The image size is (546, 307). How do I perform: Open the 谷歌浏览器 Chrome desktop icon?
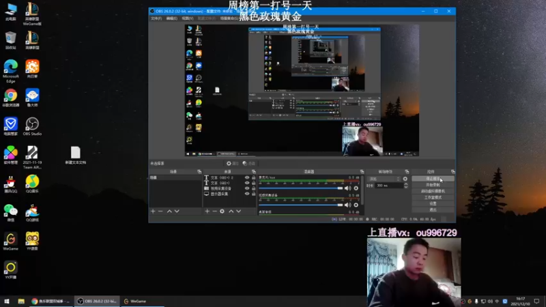point(10,98)
